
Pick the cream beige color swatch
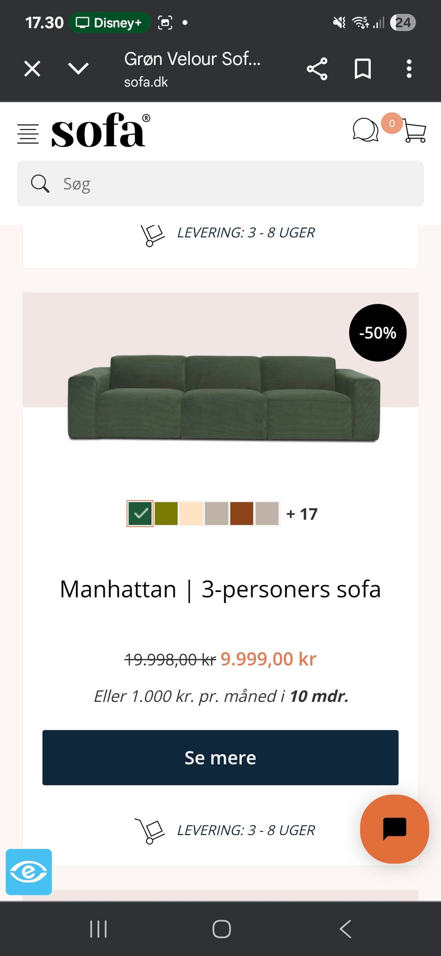coord(191,513)
